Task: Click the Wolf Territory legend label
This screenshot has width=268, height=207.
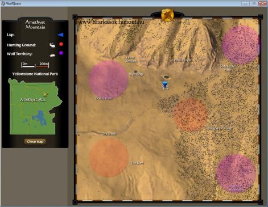Action: [x=19, y=54]
